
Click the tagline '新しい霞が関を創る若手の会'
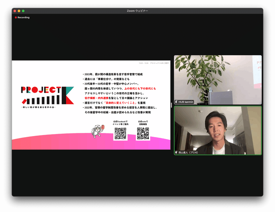pyautogui.click(x=38, y=107)
